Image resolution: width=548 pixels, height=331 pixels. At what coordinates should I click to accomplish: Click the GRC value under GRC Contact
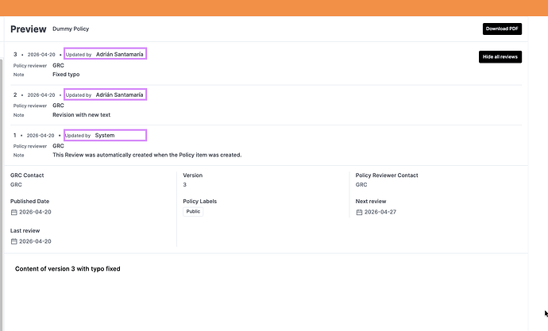(x=16, y=185)
